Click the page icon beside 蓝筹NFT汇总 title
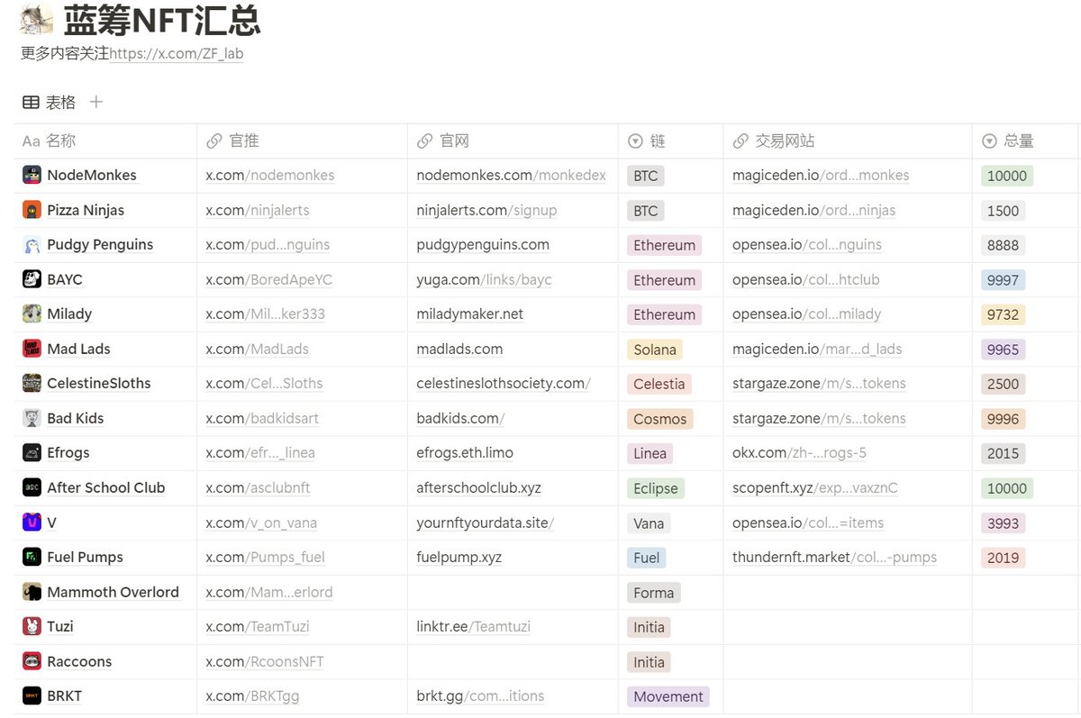Screen dimensions: 1081x718 point(35,18)
